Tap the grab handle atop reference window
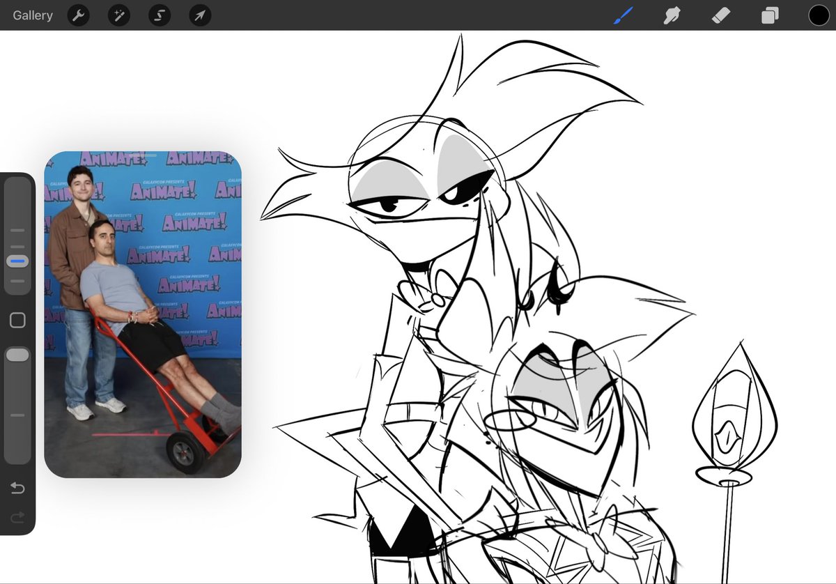 [143, 155]
